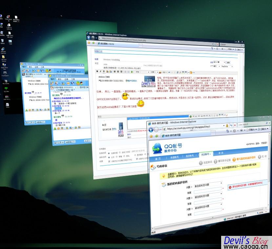Click the first 答案 answer input field
The height and width of the screenshot is (249, 272).
coord(207,192)
